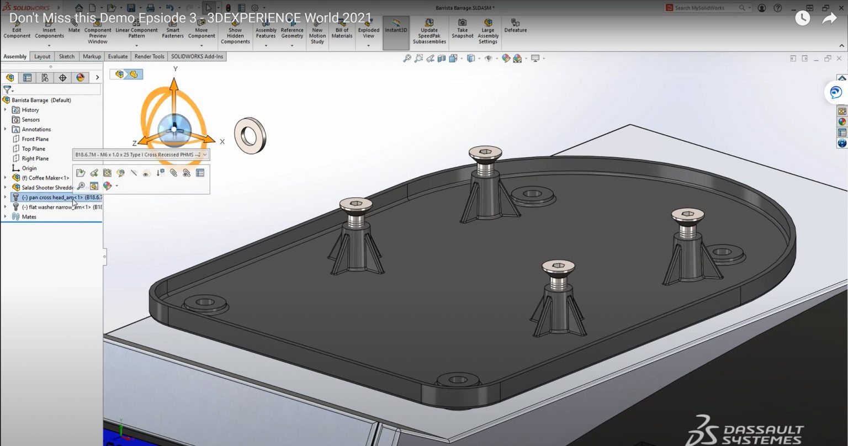The image size is (848, 446).
Task: Expand Reference Geometry dropdown arrow
Action: coord(292,46)
